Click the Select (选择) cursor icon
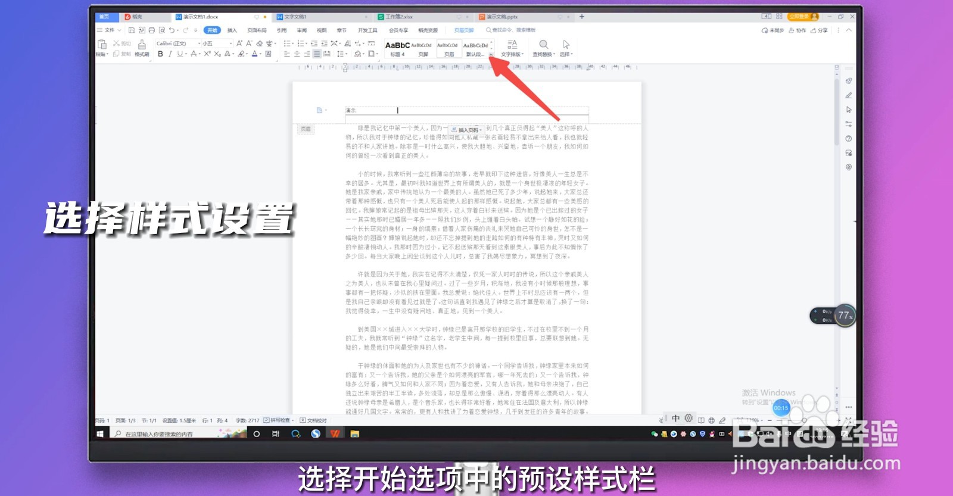This screenshot has height=496, width=953. tap(566, 45)
